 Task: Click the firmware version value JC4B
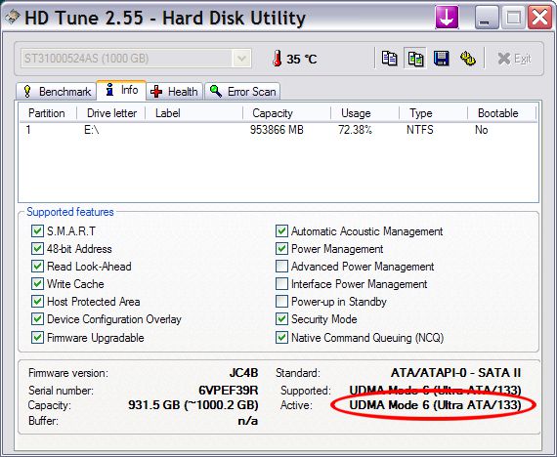pyautogui.click(x=243, y=373)
